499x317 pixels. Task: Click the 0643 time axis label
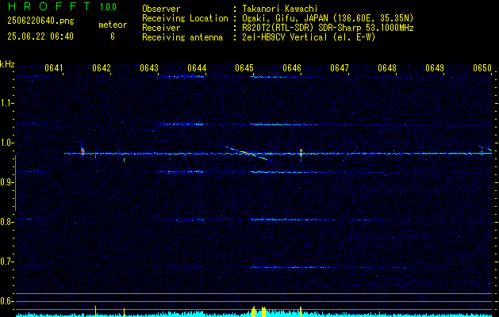149,67
